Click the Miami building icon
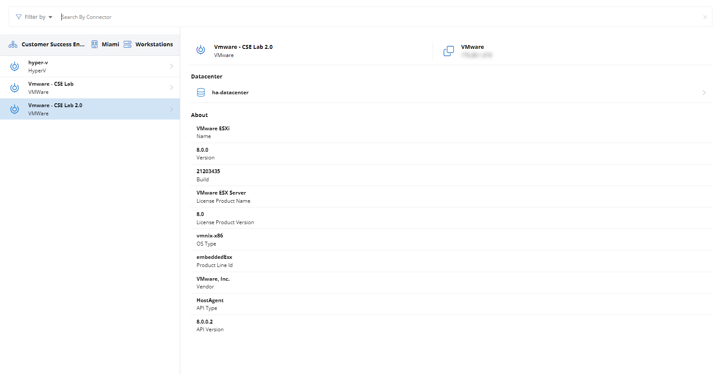The height and width of the screenshot is (375, 721). tap(94, 45)
